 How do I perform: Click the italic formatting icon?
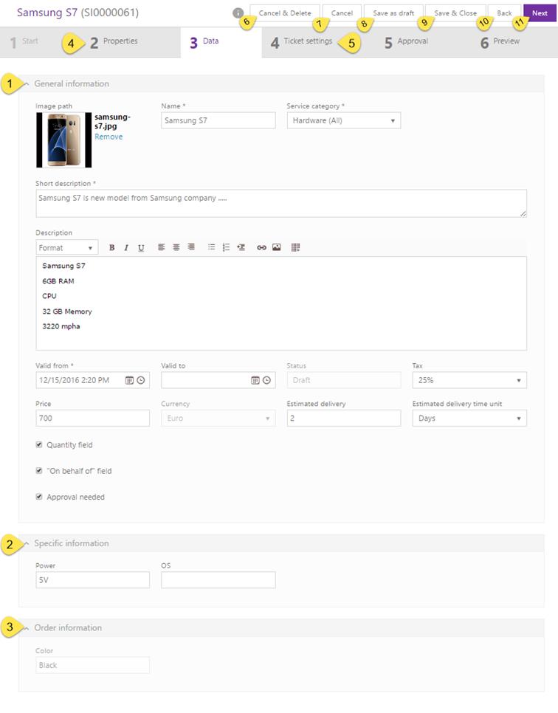pyautogui.click(x=126, y=248)
